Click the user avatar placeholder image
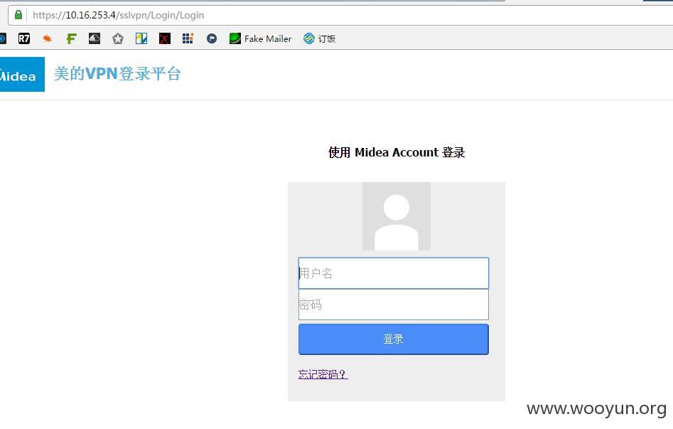Image resolution: width=673 pixels, height=429 pixels. tap(397, 216)
